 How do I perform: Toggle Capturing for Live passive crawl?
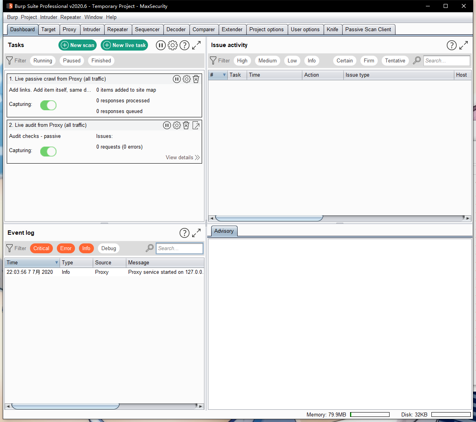(49, 105)
